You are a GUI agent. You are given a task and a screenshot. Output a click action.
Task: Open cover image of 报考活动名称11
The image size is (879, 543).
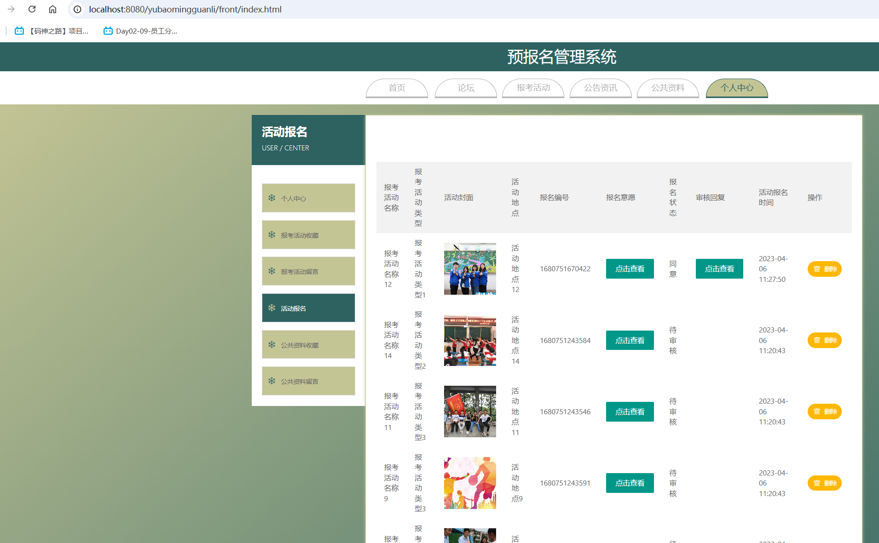coord(470,412)
